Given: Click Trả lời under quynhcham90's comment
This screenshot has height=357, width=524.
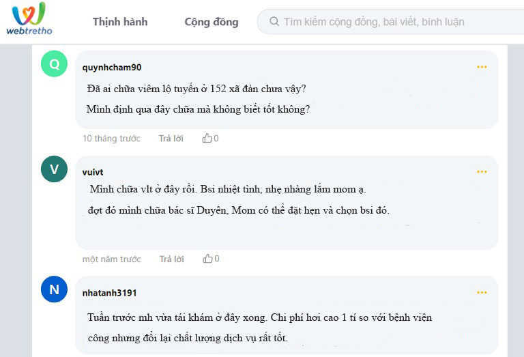Looking at the screenshot, I should (171, 139).
